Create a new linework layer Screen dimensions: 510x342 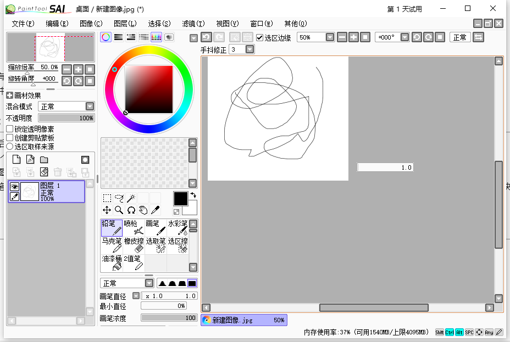pyautogui.click(x=30, y=159)
